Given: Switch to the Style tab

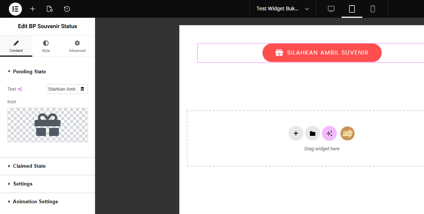Looking at the screenshot, I should [46, 46].
